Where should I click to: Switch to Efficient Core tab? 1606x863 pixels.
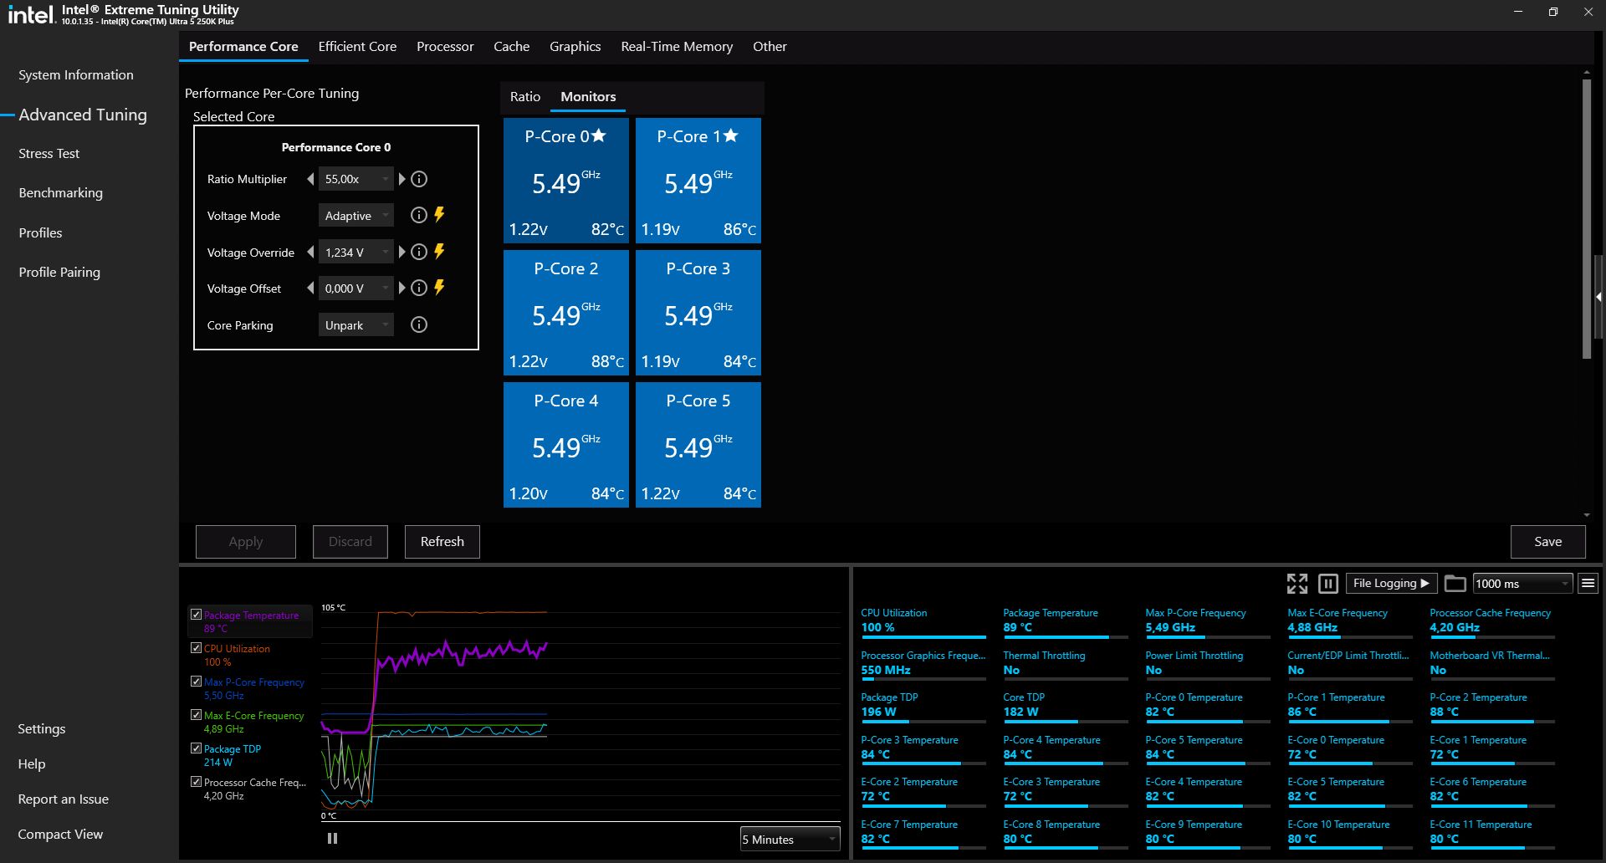[357, 46]
